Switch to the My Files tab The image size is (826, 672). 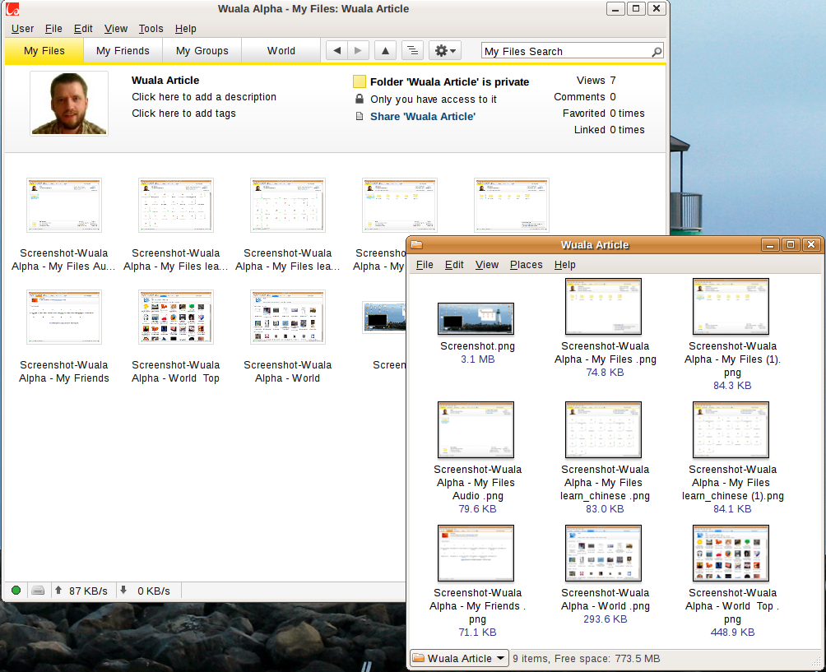[44, 50]
